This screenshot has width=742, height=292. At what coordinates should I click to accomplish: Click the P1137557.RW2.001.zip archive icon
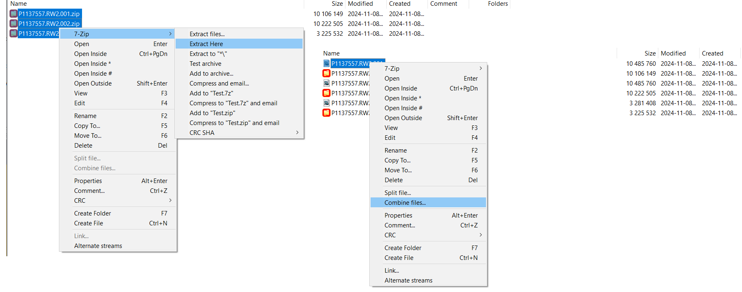(x=14, y=14)
